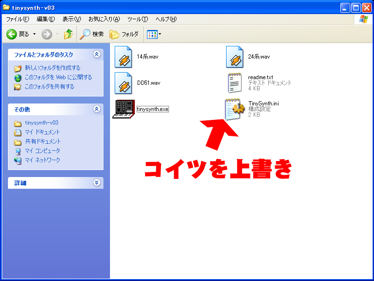Open the ツール(T) menu
The width and height of the screenshot is (374, 281).
pyautogui.click(x=138, y=19)
